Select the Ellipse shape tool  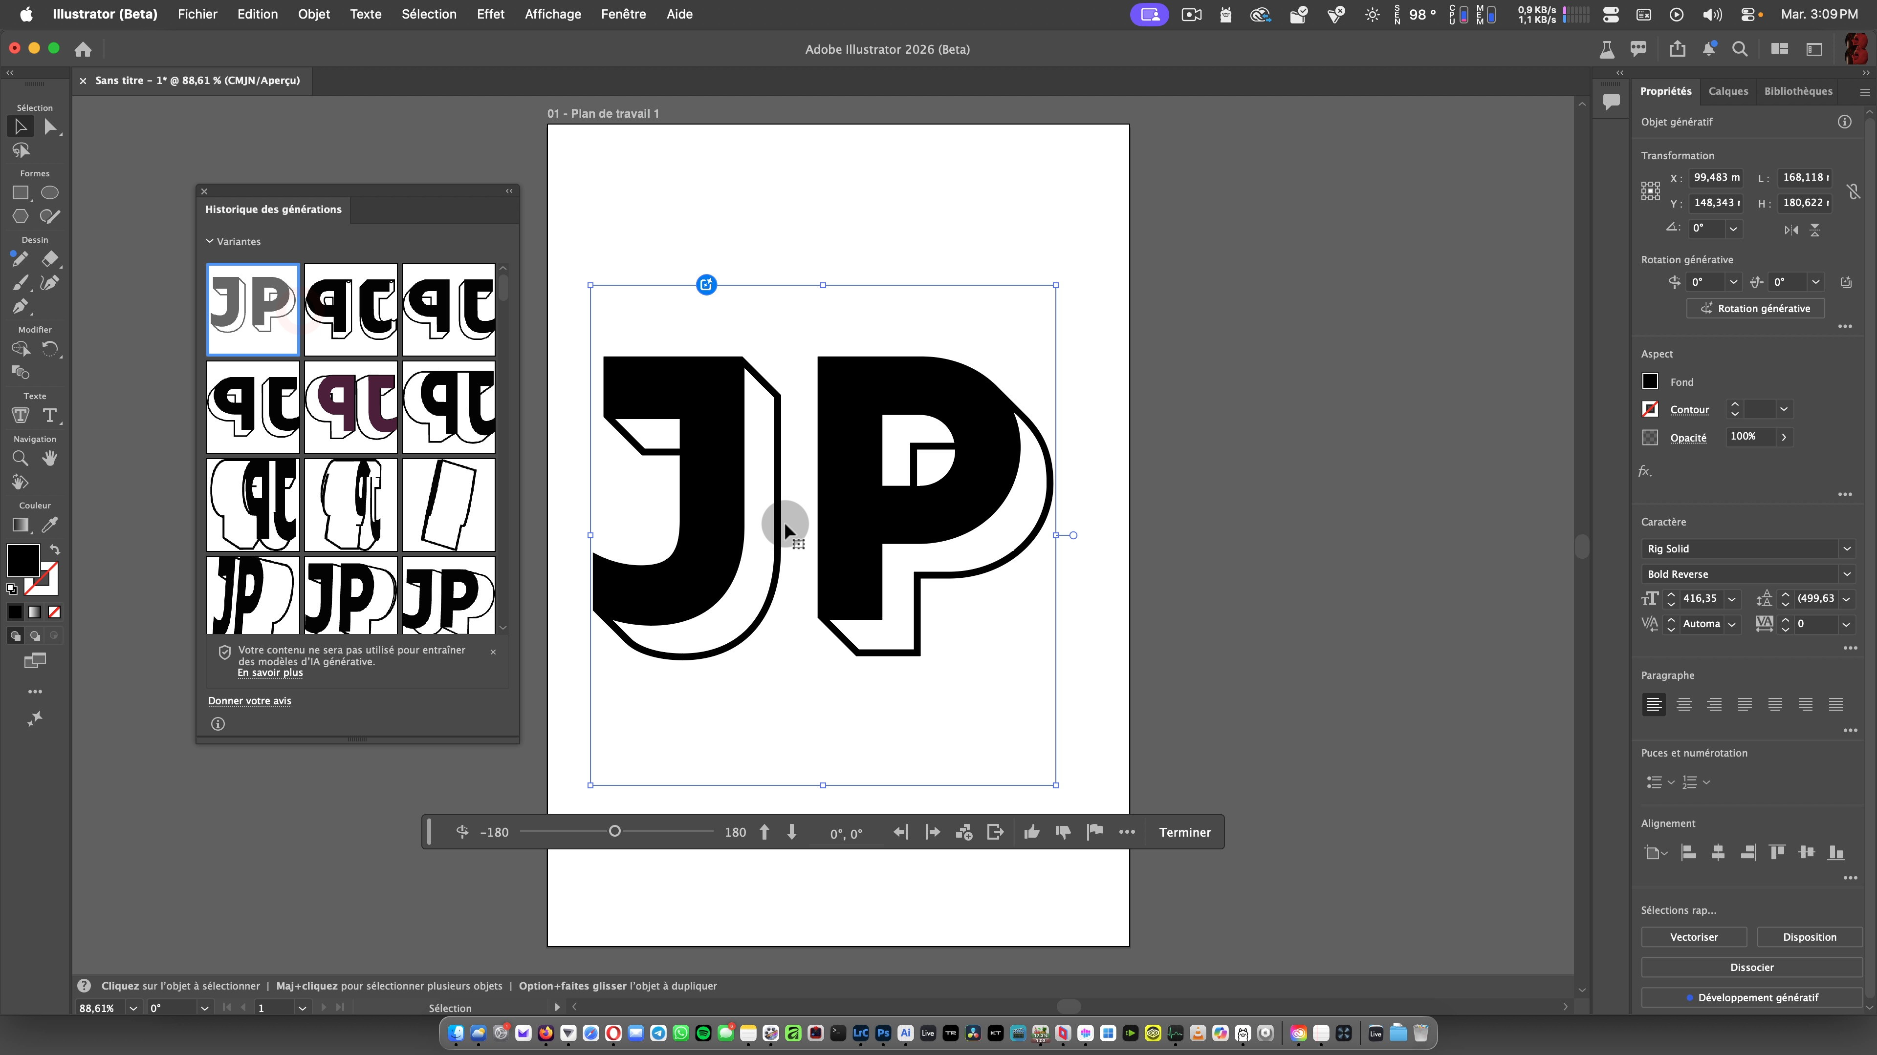(49, 192)
